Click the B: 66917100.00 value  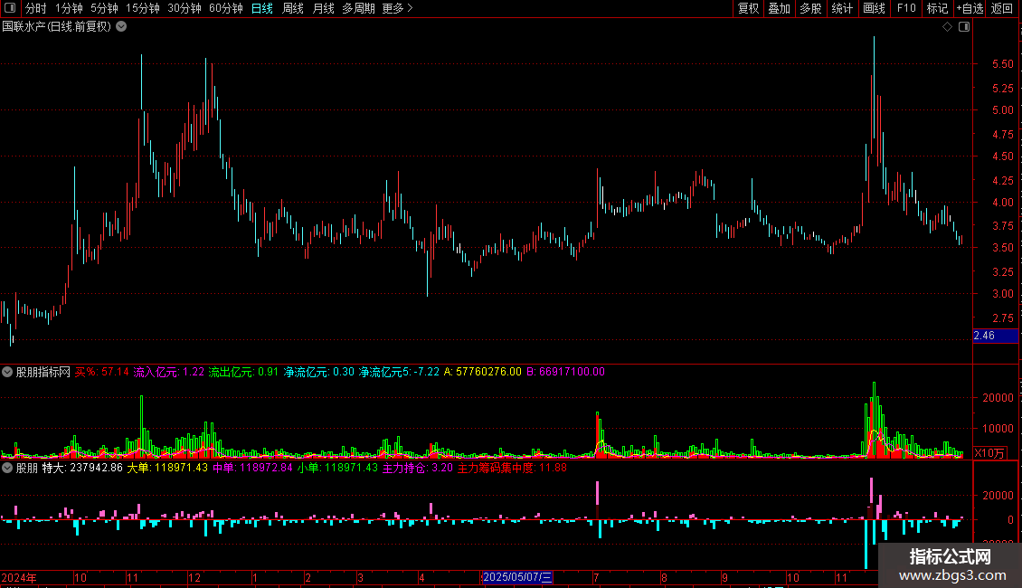[x=566, y=372]
